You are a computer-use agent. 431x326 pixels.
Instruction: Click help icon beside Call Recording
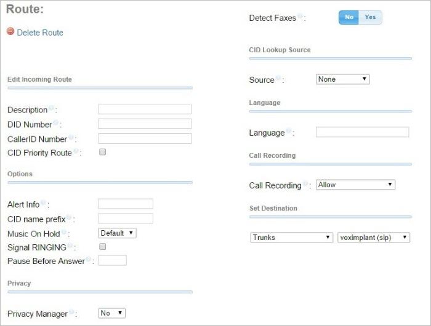click(x=306, y=184)
